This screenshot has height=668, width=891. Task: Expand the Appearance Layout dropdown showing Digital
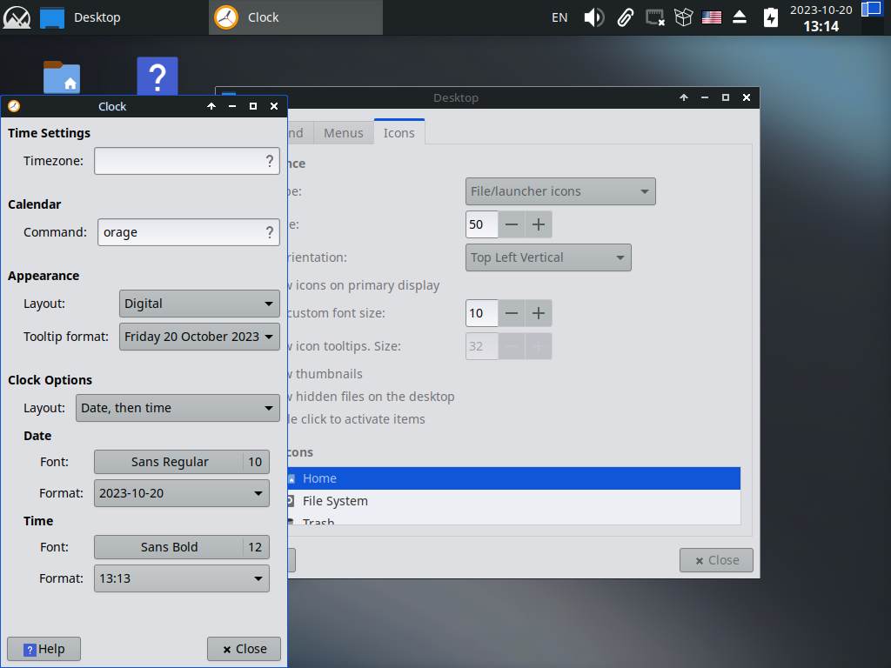[x=199, y=304]
